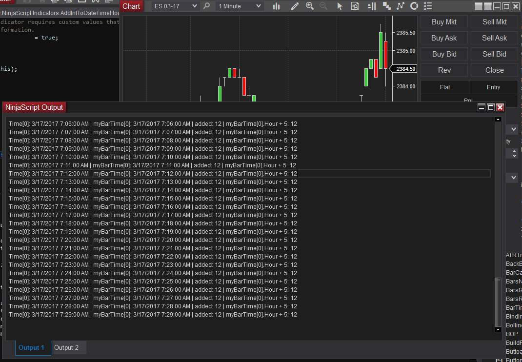
Task: Click the Buy Bid button
Action: coord(444,54)
